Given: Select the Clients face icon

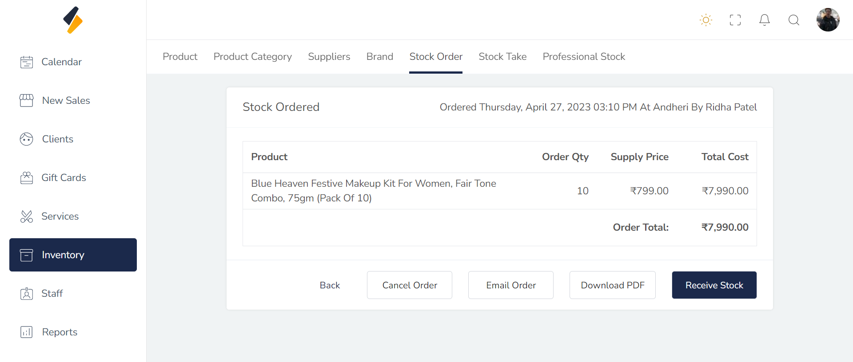Looking at the screenshot, I should click(27, 139).
